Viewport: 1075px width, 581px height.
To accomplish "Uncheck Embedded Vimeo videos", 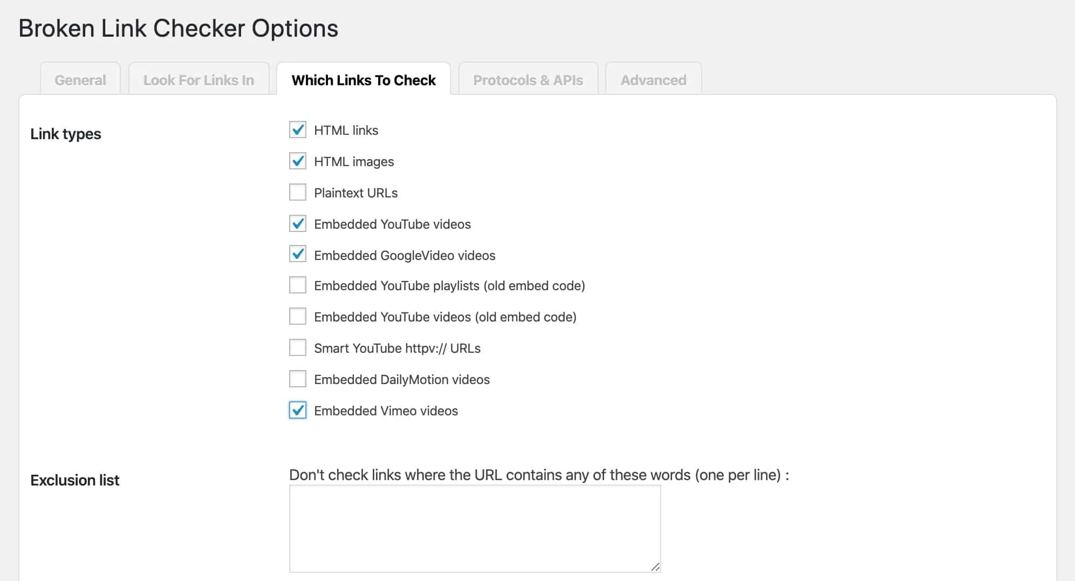I will click(x=298, y=411).
